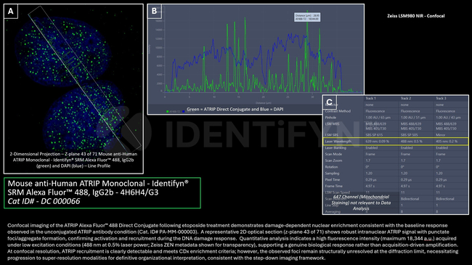
Task: Click the 'Scan Mode' row label
Action: point(333,154)
